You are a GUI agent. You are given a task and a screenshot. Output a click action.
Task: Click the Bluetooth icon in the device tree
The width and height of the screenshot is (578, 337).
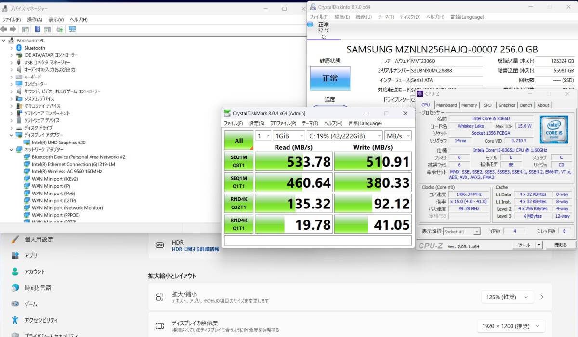point(19,48)
